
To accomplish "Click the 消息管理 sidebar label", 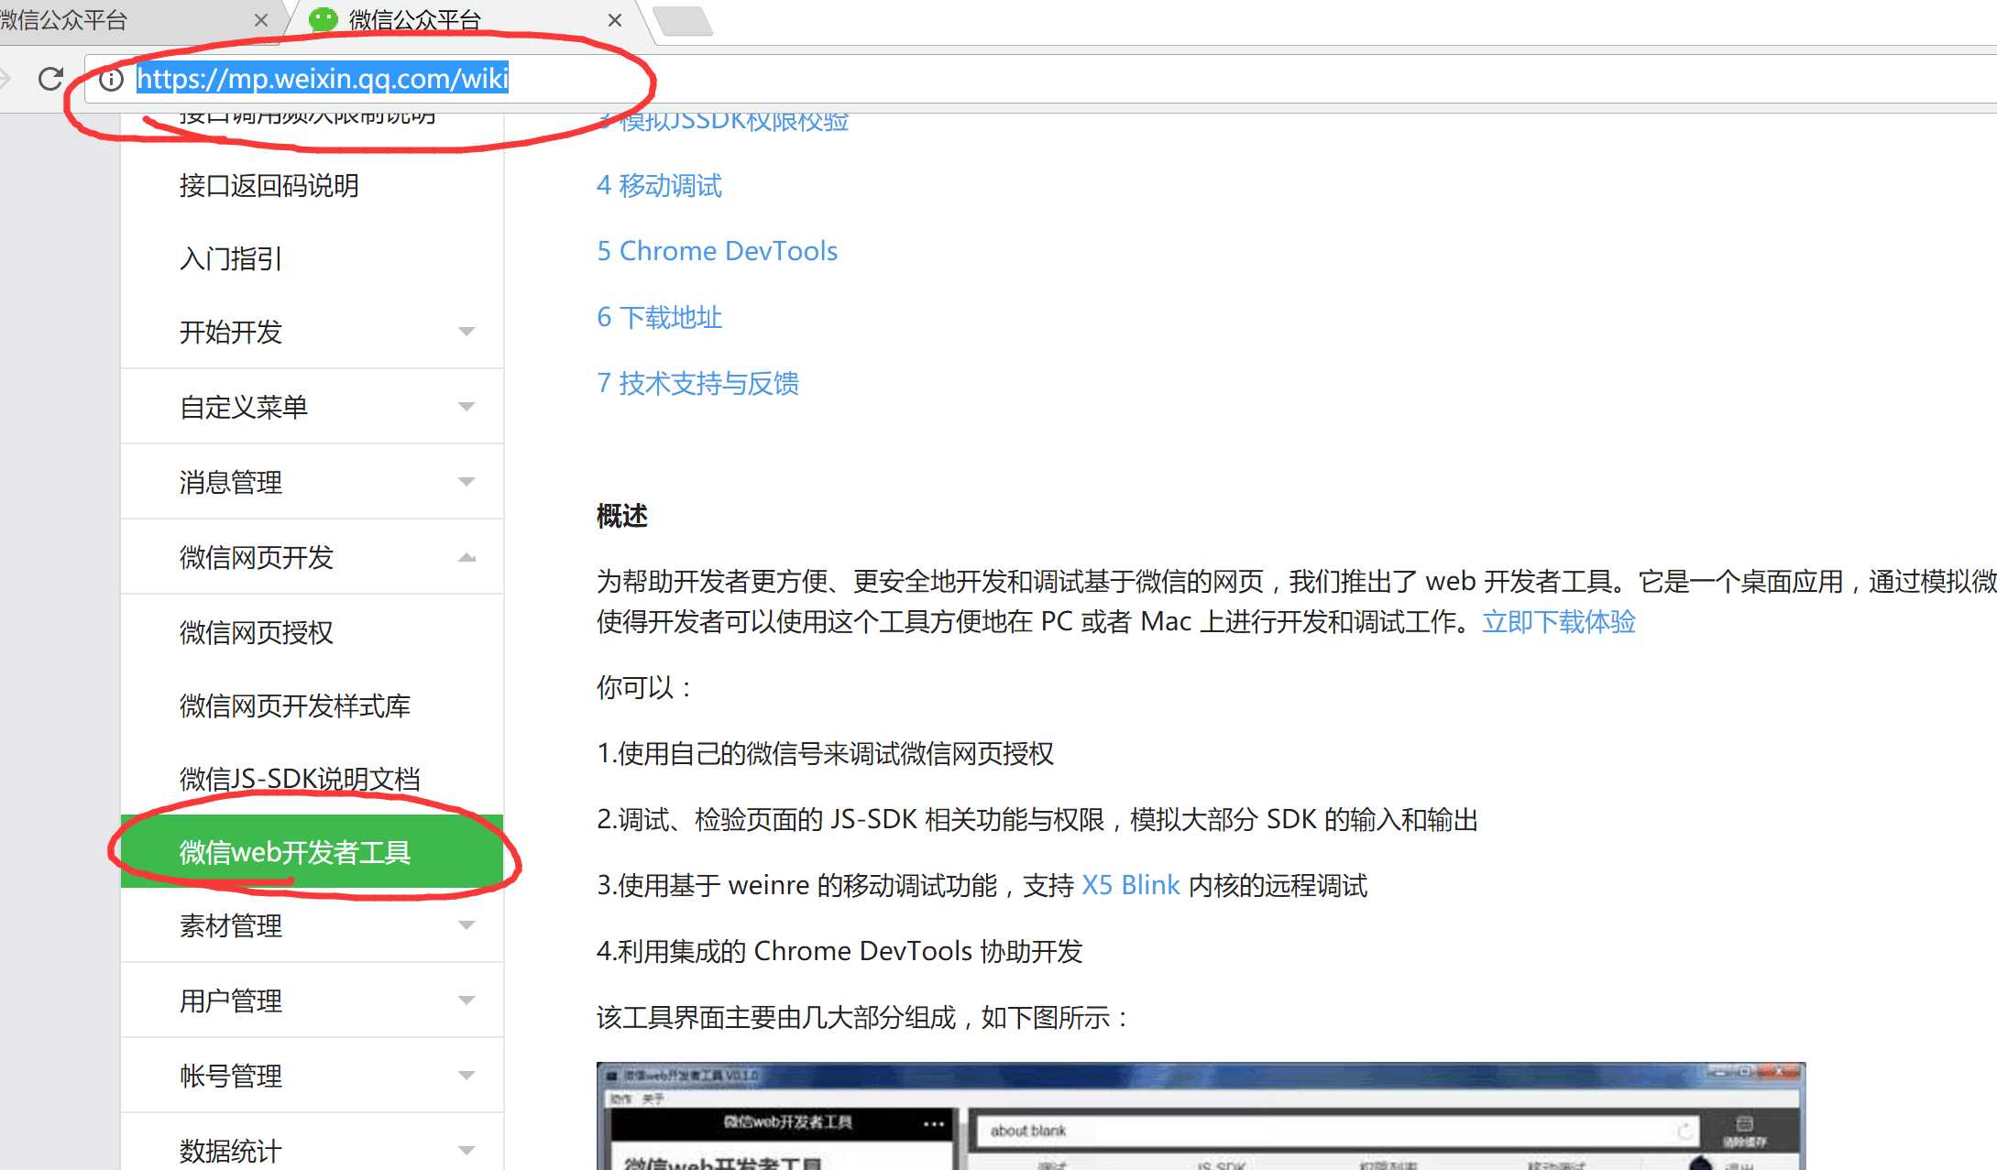I will click(231, 482).
